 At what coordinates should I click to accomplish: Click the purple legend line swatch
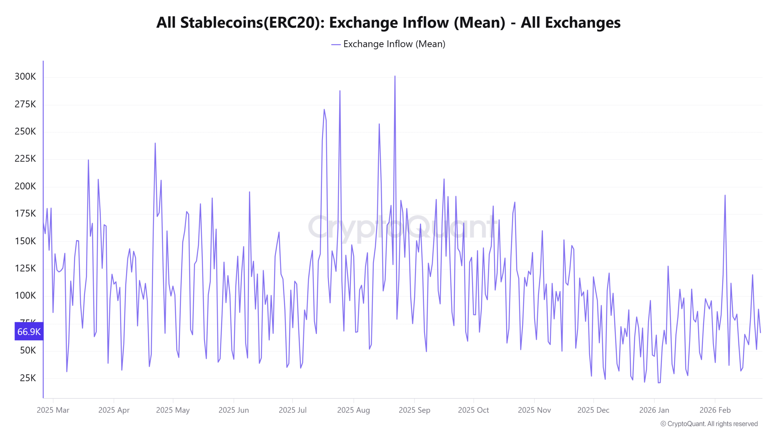[336, 45]
